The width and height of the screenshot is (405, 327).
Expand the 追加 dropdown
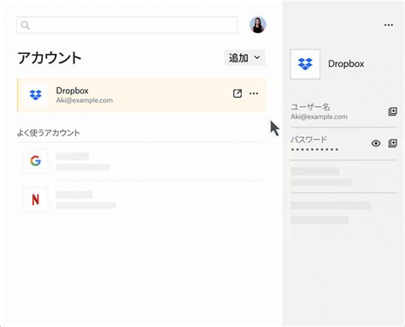tap(245, 58)
